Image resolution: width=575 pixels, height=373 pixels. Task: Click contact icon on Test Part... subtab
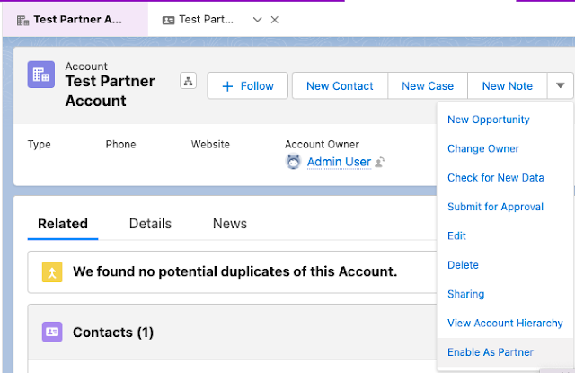168,20
